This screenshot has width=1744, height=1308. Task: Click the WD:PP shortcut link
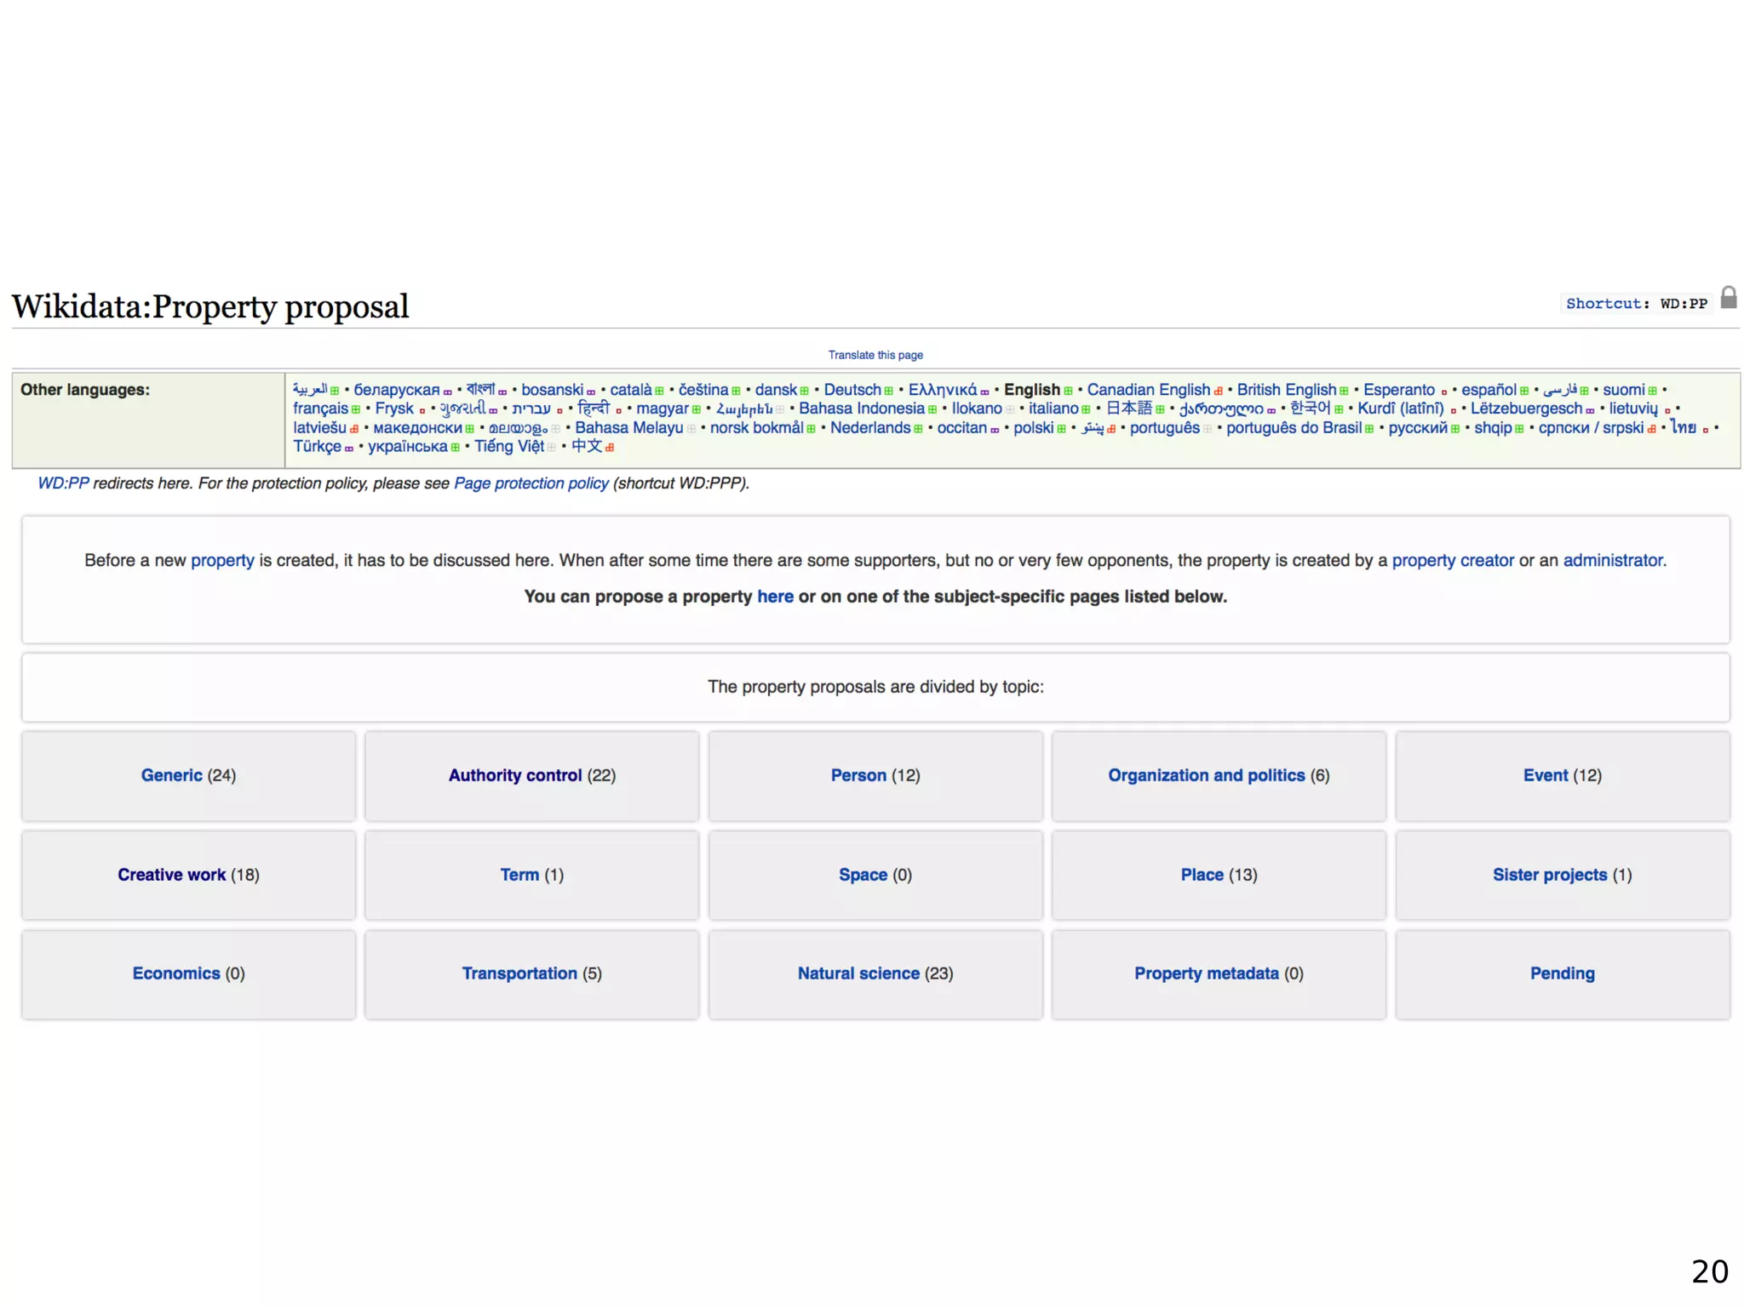pyautogui.click(x=63, y=483)
